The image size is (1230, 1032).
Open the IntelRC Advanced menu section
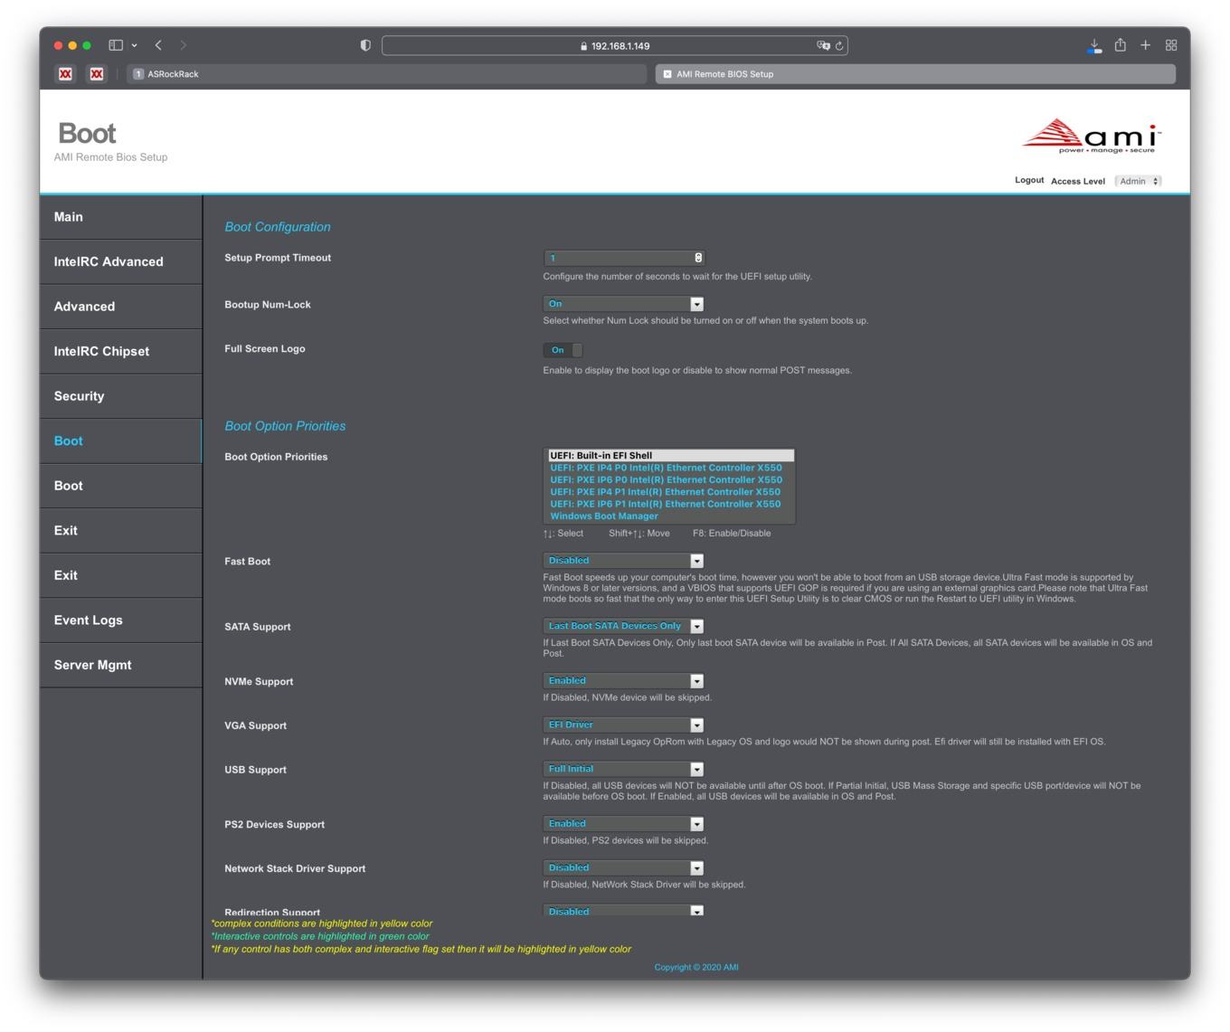coord(120,262)
